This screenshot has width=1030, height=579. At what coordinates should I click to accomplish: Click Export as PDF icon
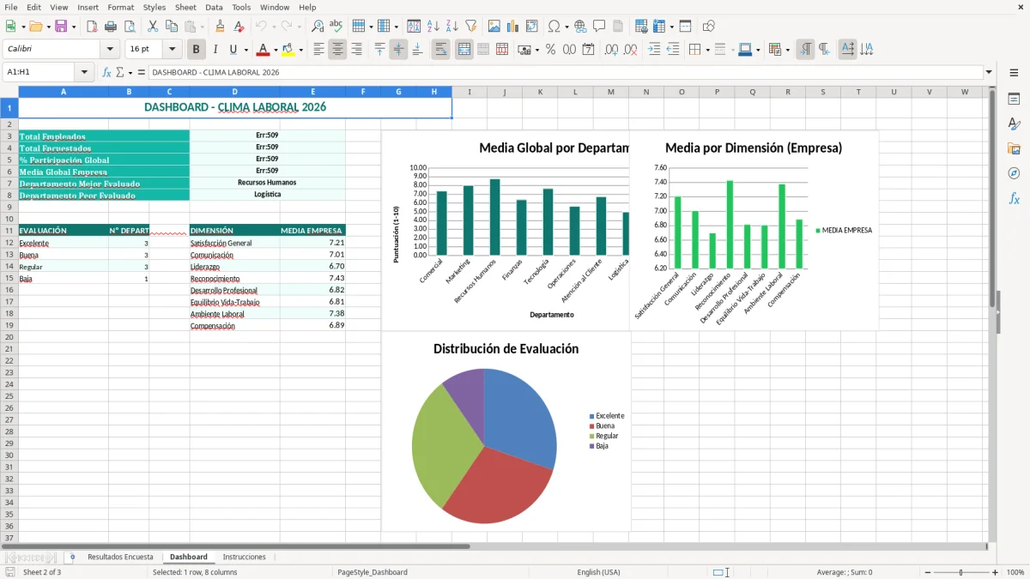[x=92, y=27]
